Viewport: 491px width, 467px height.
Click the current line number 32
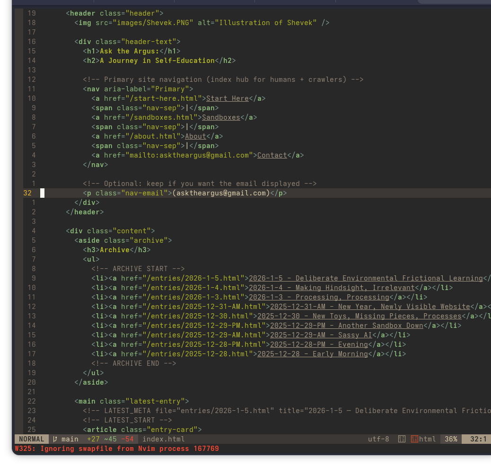coord(27,193)
